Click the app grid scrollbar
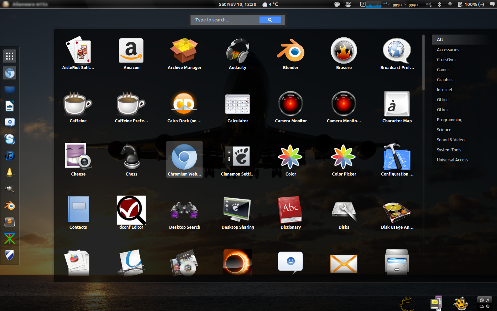 (423, 62)
